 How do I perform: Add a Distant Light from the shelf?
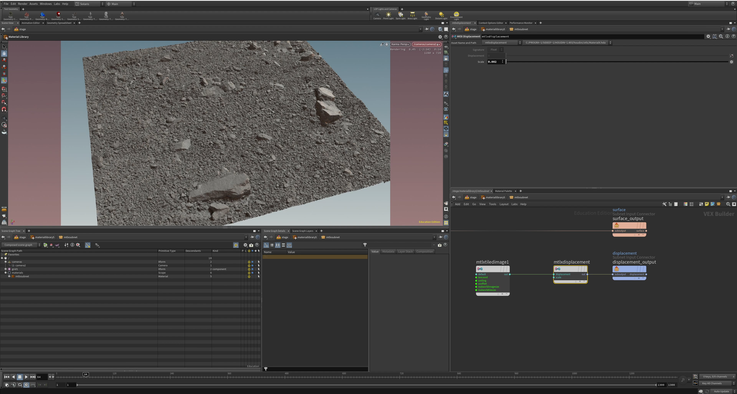[x=441, y=16]
